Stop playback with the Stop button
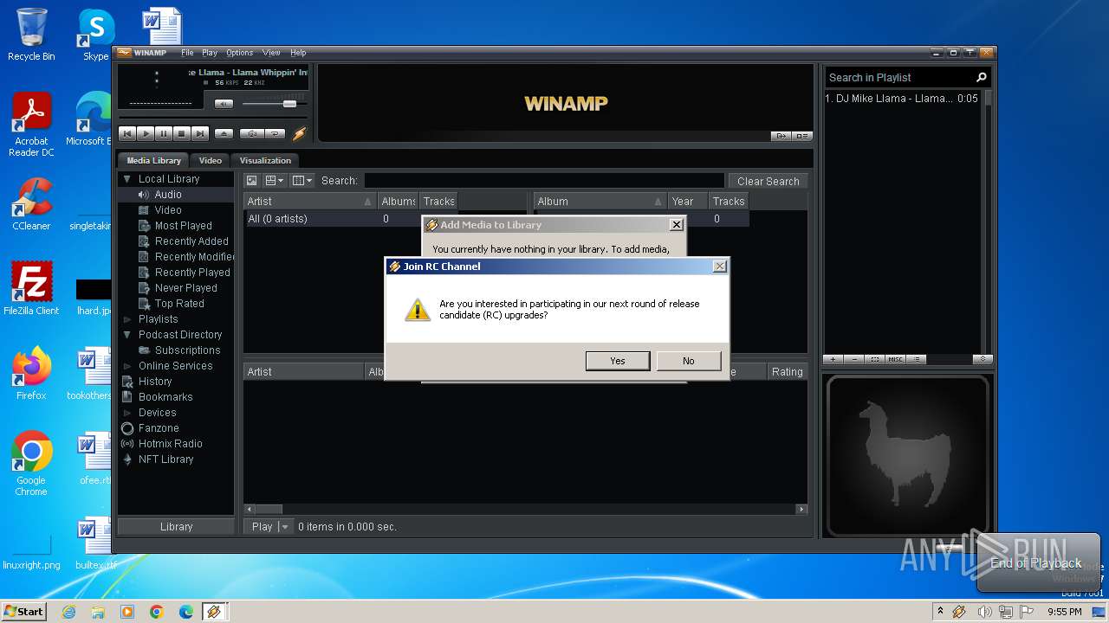Screen dimensions: 1109x623 [x=182, y=134]
